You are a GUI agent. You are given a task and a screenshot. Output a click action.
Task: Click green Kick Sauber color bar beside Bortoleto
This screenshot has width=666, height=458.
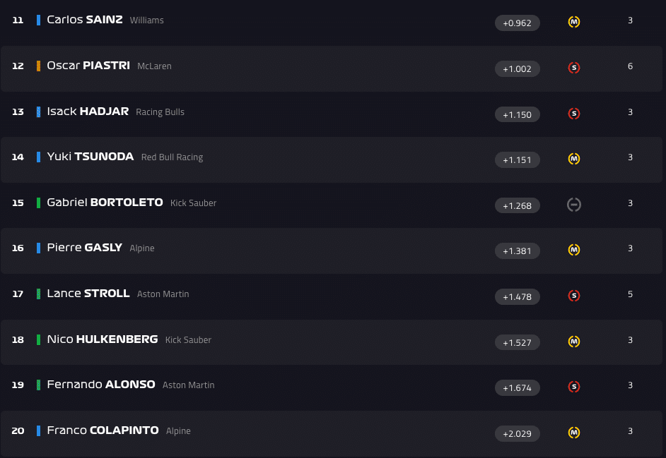(x=38, y=203)
